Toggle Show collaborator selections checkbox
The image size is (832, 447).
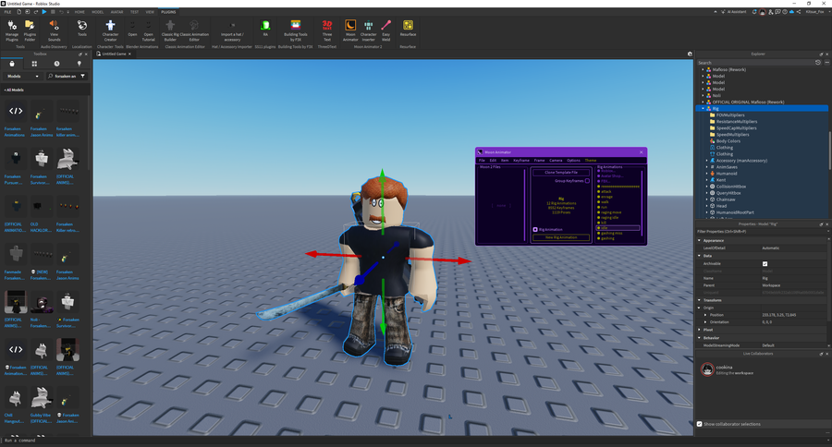(x=700, y=424)
